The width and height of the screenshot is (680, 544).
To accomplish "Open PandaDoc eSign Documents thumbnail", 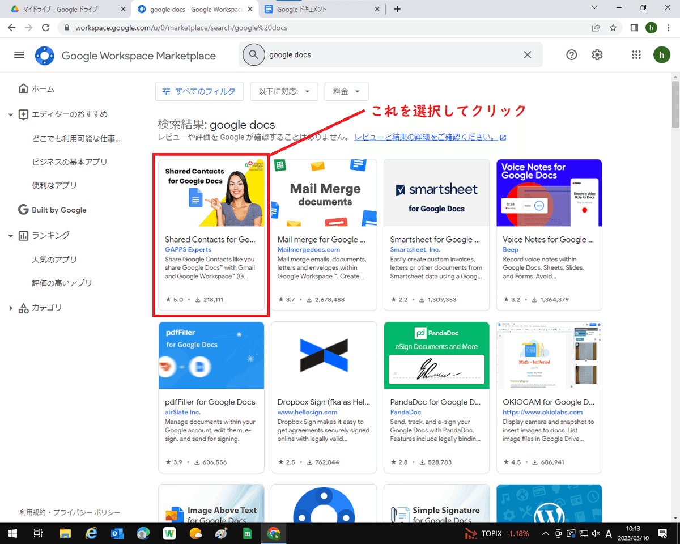I will tap(437, 355).
